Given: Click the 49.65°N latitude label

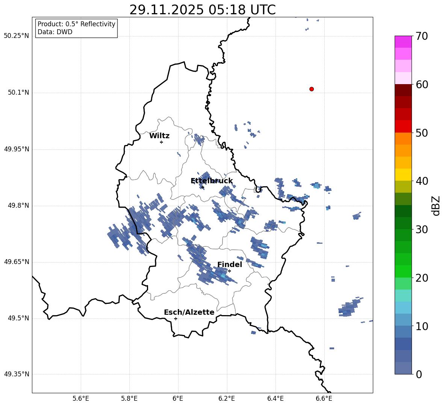Looking at the screenshot, I should point(17,261).
